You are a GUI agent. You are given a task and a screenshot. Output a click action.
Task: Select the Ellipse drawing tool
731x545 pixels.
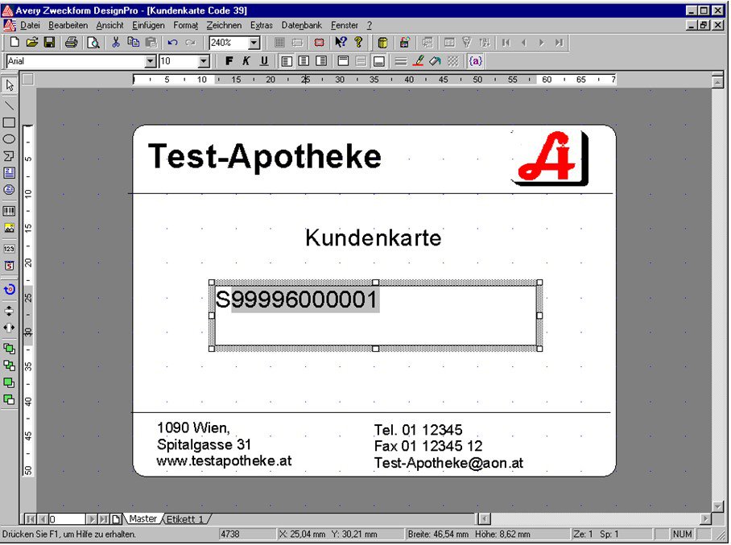(10, 138)
